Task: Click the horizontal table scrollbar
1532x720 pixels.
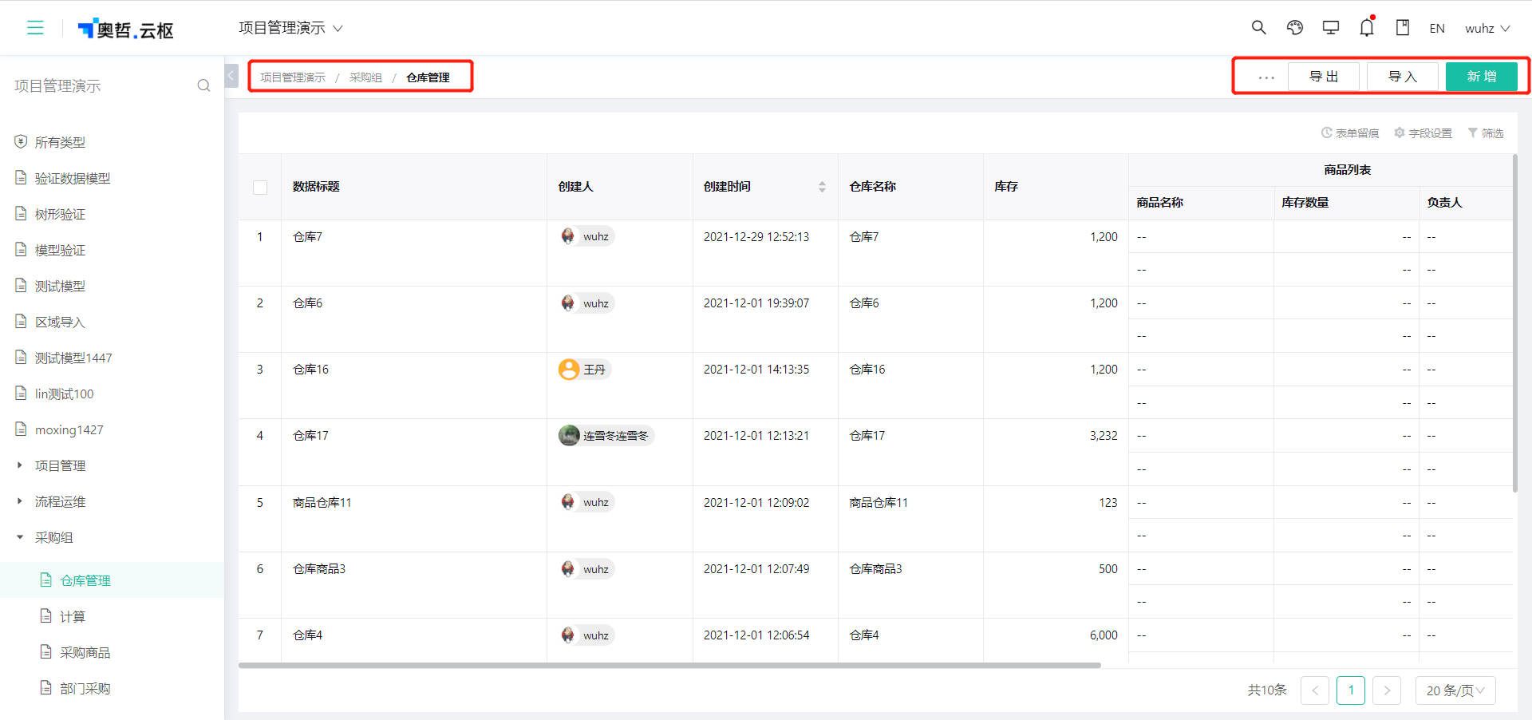Action: [669, 665]
